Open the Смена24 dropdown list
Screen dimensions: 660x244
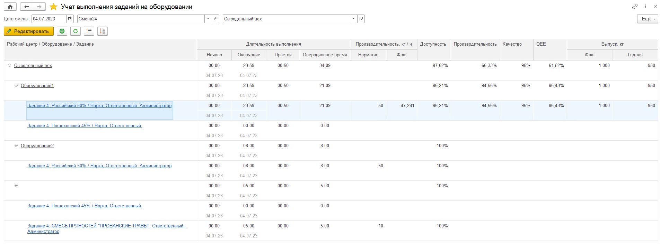(208, 19)
